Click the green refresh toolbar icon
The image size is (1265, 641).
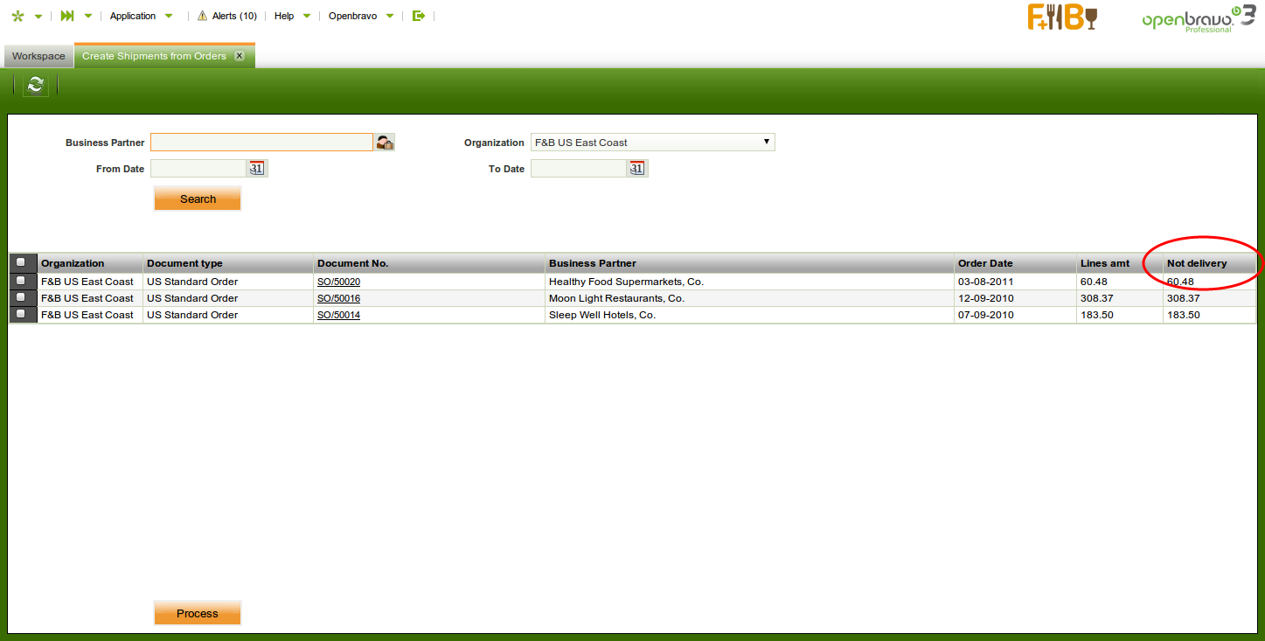point(35,85)
